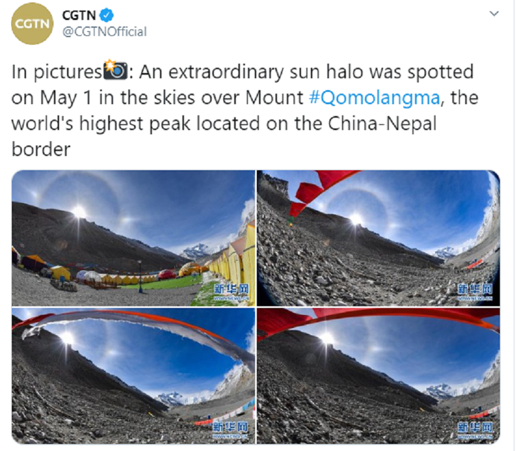Open the tweet options chevron

pyautogui.click(x=494, y=14)
